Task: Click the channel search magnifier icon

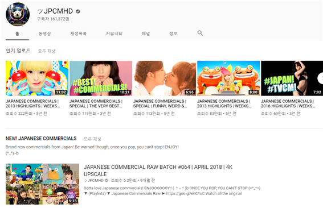Action: (200, 33)
